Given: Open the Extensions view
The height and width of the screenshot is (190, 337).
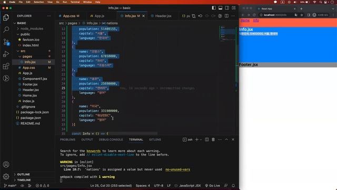Looking at the screenshot, I should point(6,66).
